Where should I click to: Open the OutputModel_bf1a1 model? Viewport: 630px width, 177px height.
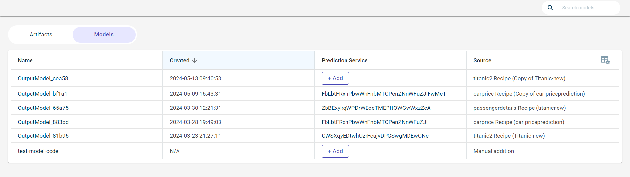coord(42,94)
